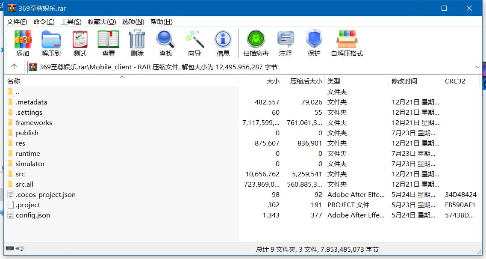The width and height of the screenshot is (486, 259).
Task: Open the 查看 (View) toolbar icon
Action: coord(108,43)
